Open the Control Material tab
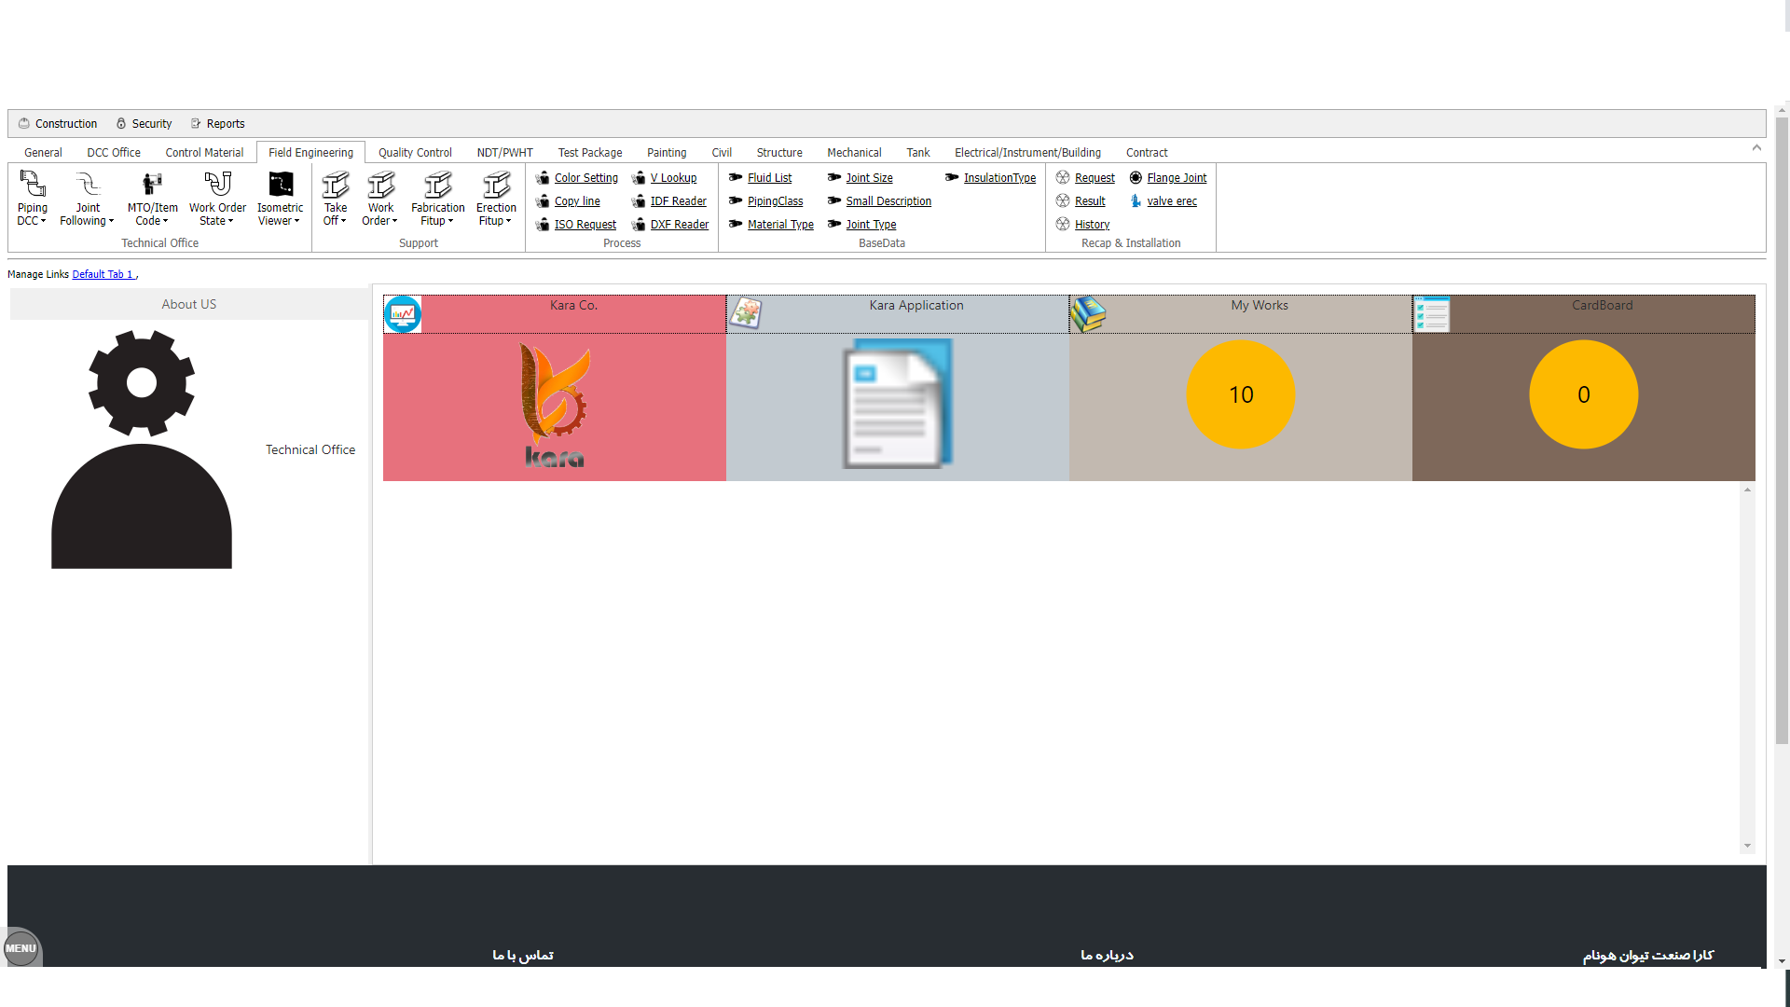The height and width of the screenshot is (1007, 1790). coord(204,152)
